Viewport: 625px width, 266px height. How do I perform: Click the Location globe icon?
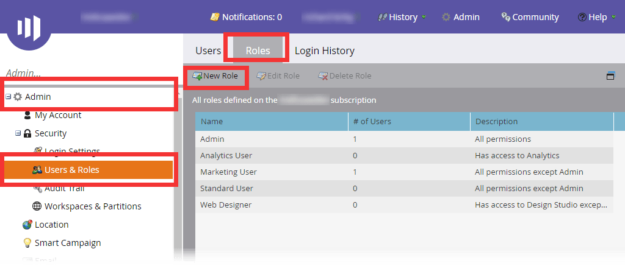click(27, 225)
